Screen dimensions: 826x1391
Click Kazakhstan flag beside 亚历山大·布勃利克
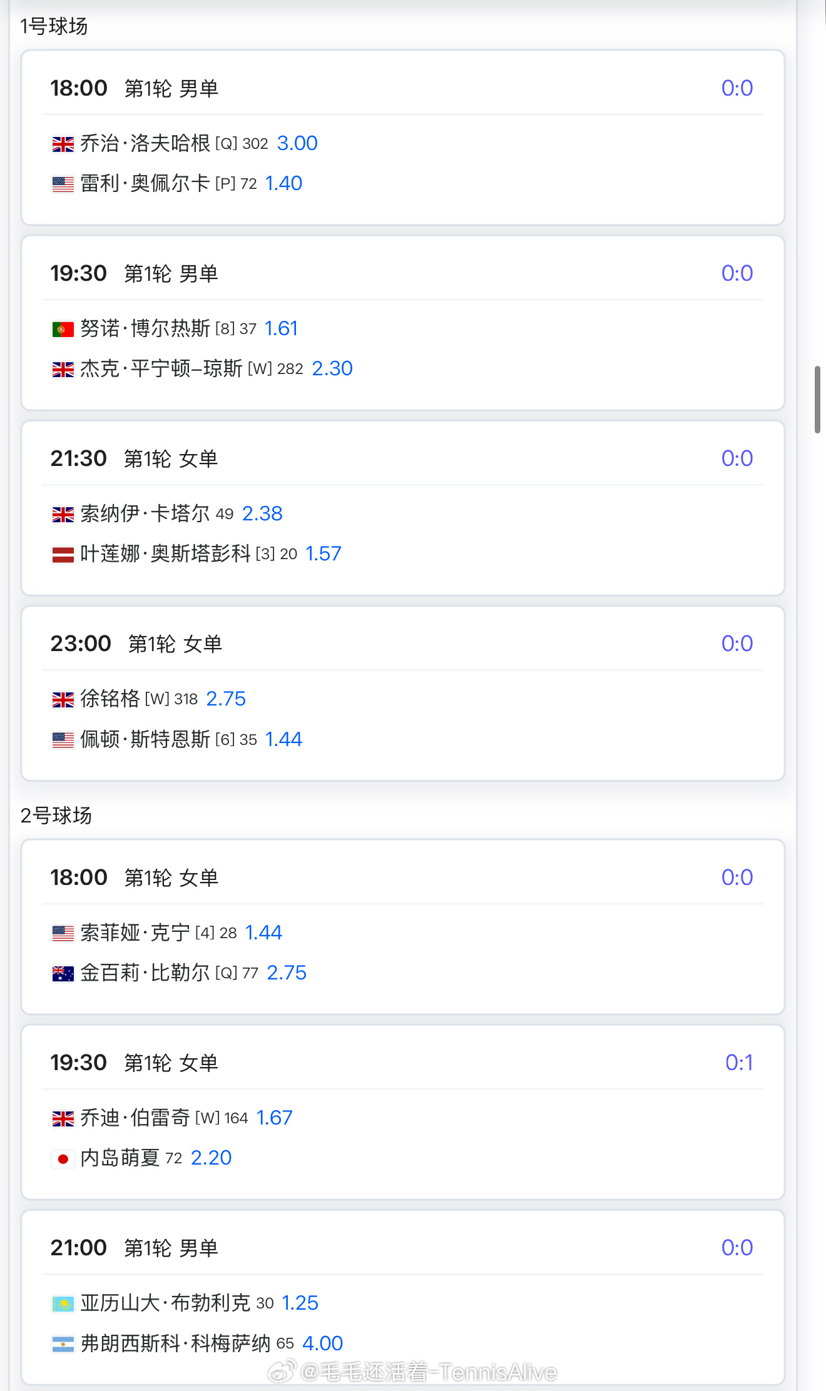tap(63, 1304)
